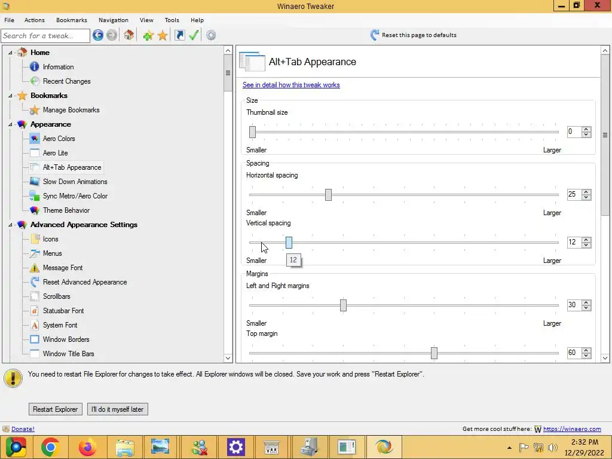Click down arrow of right panel scrollbar
This screenshot has width=612, height=459.
coord(605,358)
